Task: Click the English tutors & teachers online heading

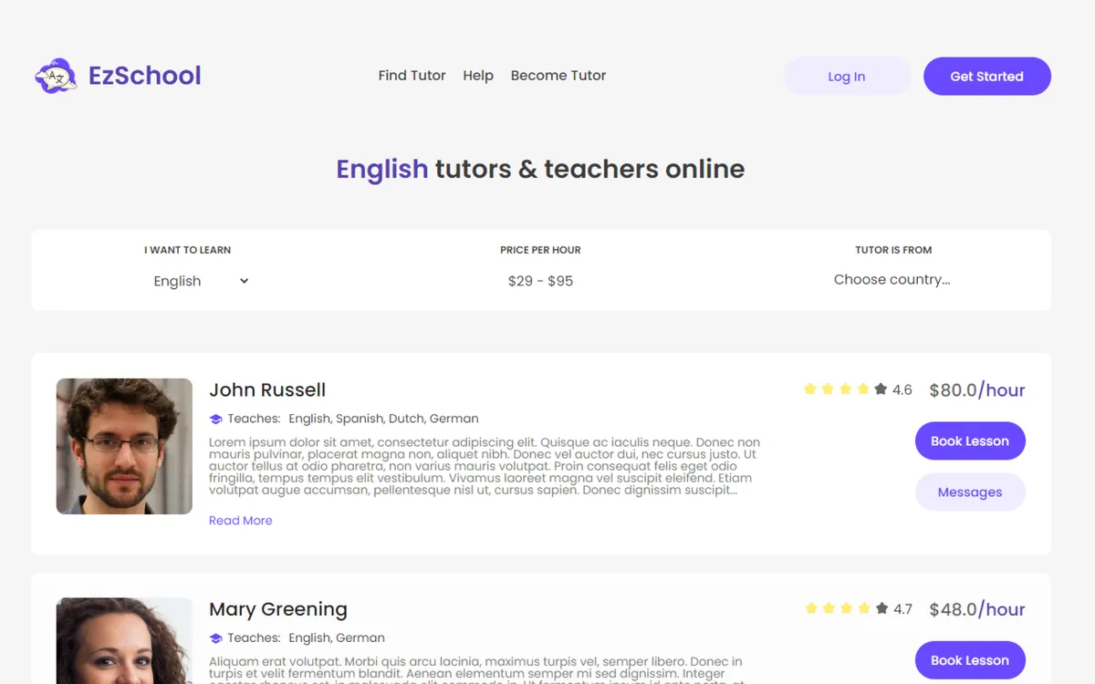Action: click(x=540, y=169)
